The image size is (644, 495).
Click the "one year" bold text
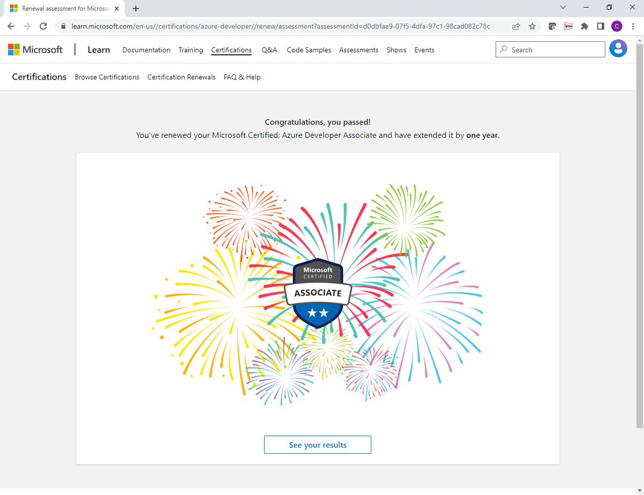tap(482, 135)
